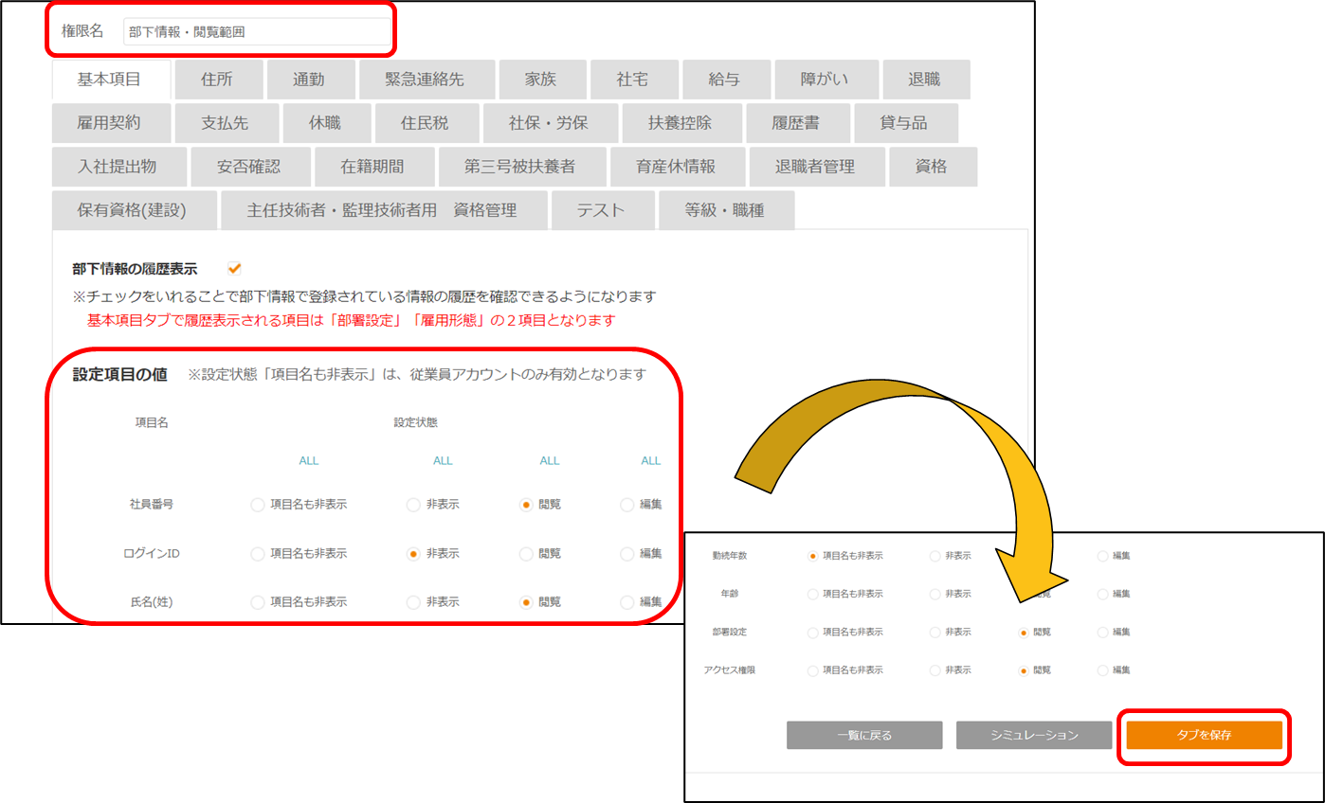Click ALL link above 編集 column

coord(650,461)
